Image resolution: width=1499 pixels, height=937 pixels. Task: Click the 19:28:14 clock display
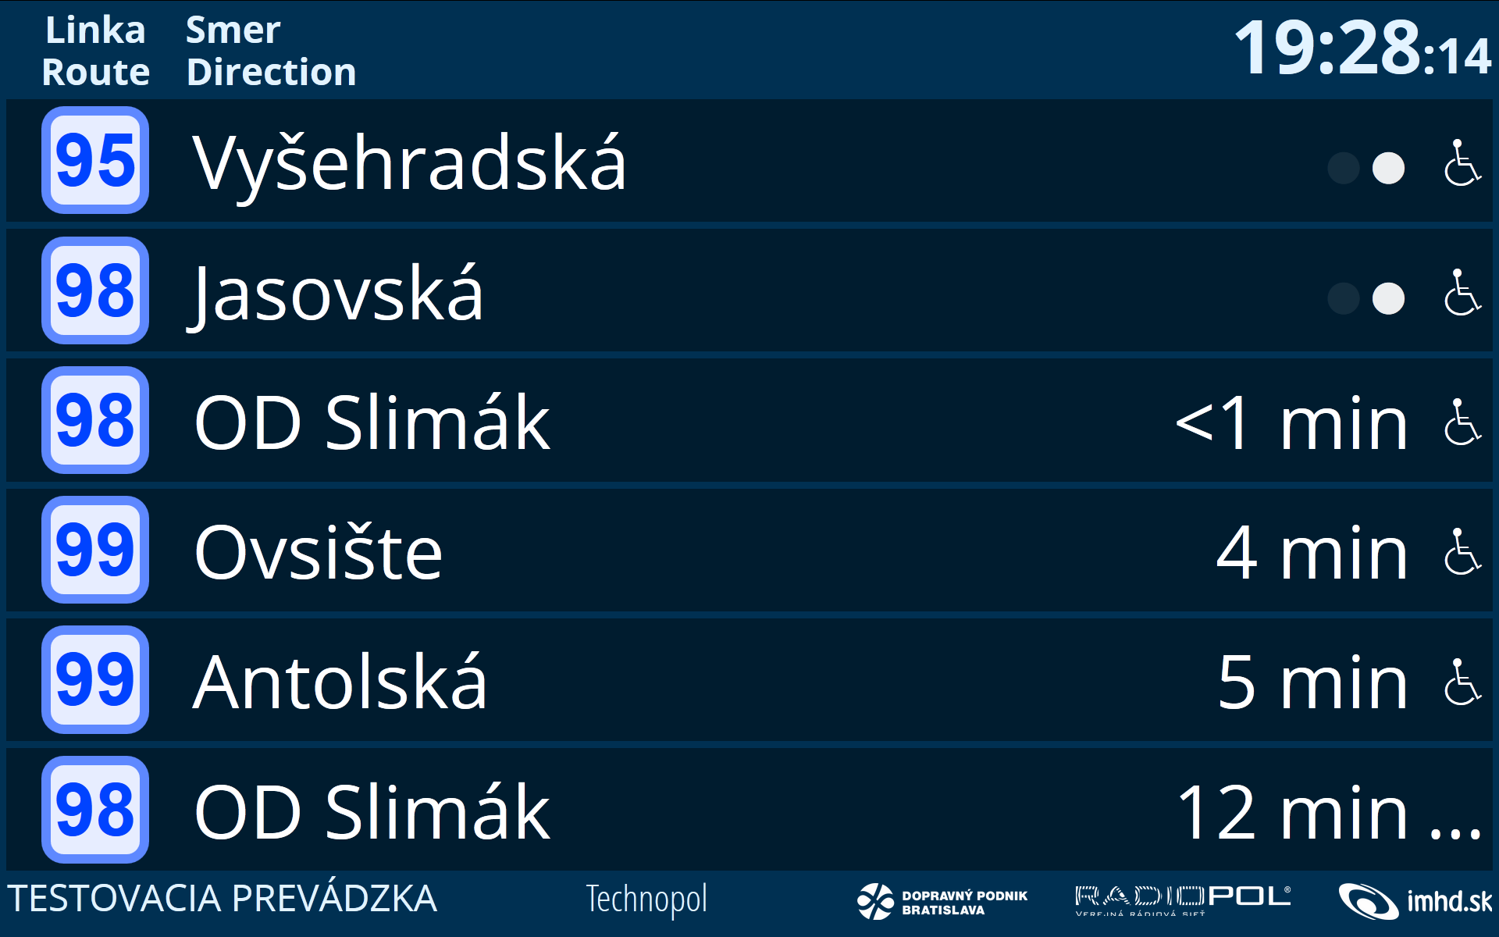1362,48
